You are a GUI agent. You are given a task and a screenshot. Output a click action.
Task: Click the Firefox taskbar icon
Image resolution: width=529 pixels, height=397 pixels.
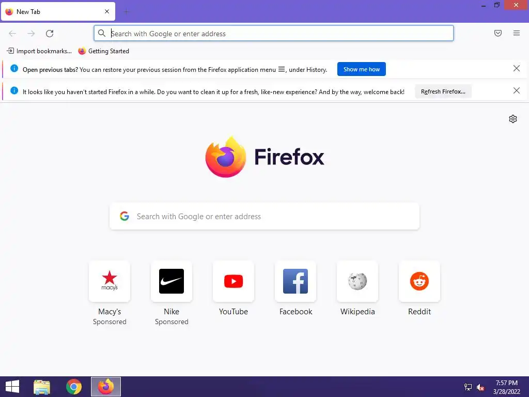106,387
